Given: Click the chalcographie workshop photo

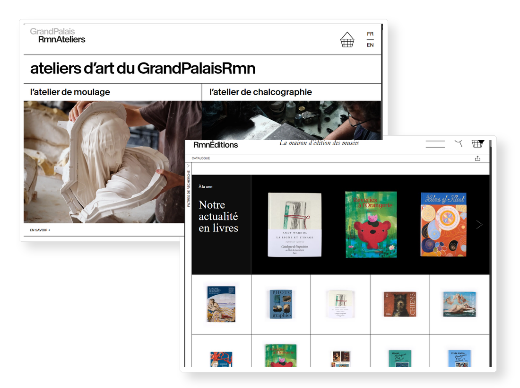Looking at the screenshot, I should (x=291, y=120).
